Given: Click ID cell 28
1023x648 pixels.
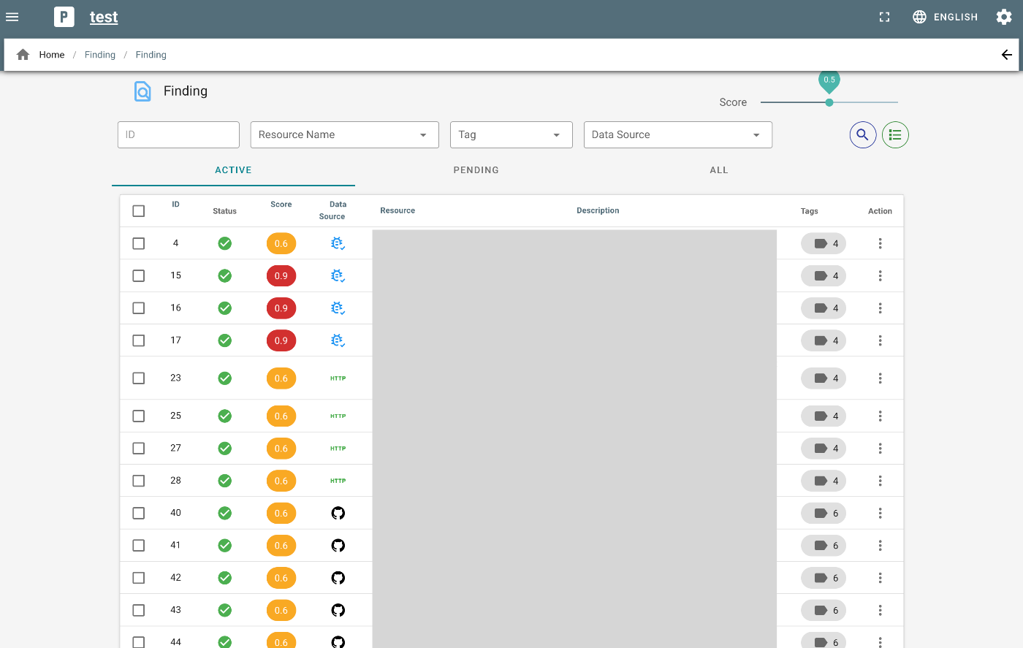Looking at the screenshot, I should coord(175,480).
